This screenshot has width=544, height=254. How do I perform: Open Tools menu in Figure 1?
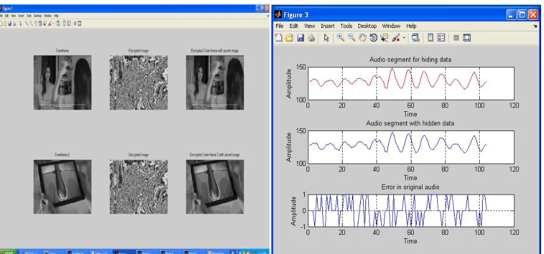[29, 16]
